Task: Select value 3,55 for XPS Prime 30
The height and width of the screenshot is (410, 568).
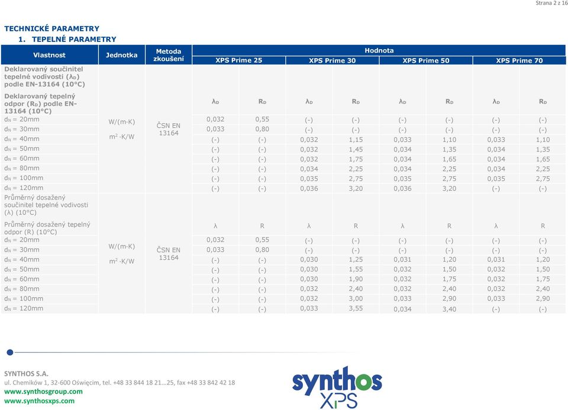Action: pos(356,309)
